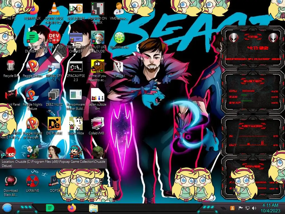The image size is (285, 214).
Task: Click the left alien head in the Time gadget
Action: [234, 38]
